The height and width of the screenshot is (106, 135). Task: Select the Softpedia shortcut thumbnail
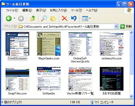49,79
